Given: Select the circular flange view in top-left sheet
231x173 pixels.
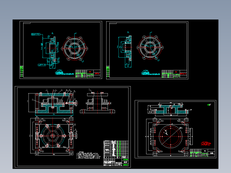Looking at the screenshot, I should point(75,48).
